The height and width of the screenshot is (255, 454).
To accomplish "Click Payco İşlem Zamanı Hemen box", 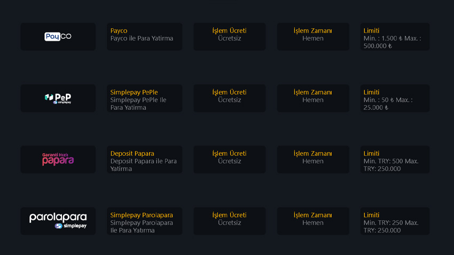I will pyautogui.click(x=312, y=37).
